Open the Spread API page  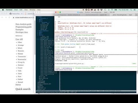pos(20,82)
